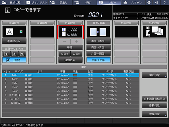Select 両面->両面 duplex mode
169x127 pixels.
[98, 41]
